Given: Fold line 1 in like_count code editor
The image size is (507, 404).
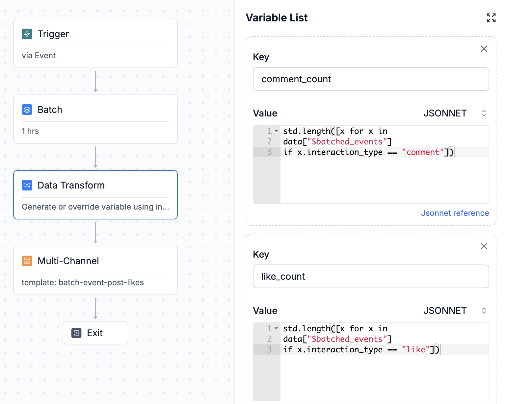Looking at the screenshot, I should [276, 329].
